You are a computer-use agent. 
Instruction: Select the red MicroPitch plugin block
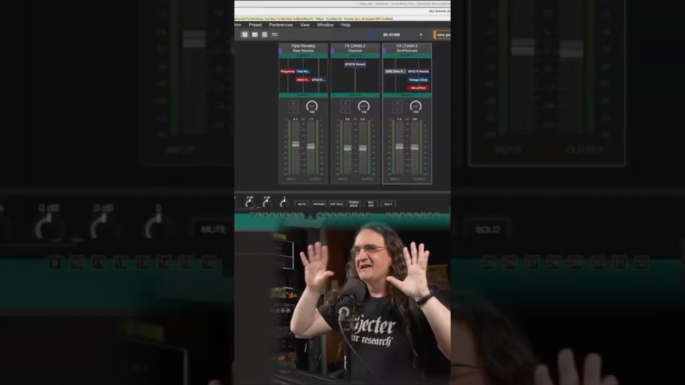pos(418,88)
